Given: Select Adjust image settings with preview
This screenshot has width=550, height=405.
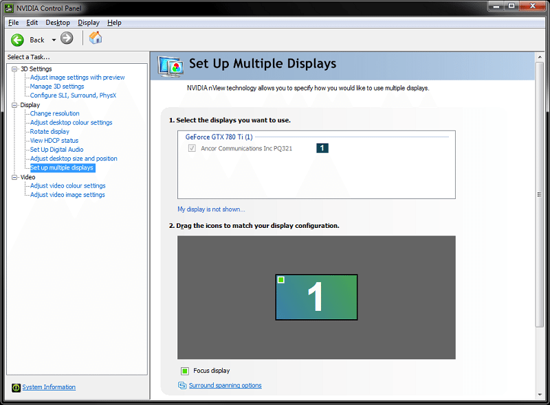Looking at the screenshot, I should 77,78.
